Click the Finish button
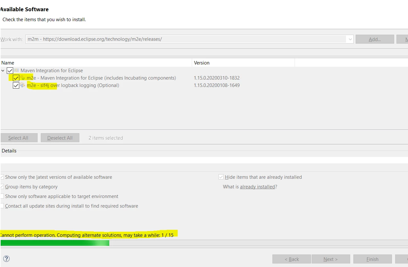This screenshot has width=408, height=267. tap(372, 259)
